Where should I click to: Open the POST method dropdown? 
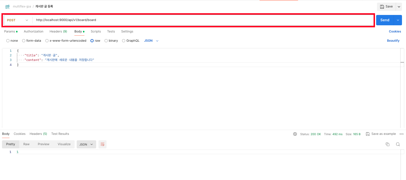click(x=18, y=20)
